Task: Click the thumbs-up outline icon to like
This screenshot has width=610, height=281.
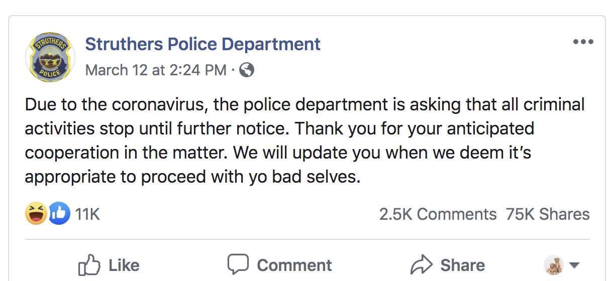Action: tap(89, 265)
